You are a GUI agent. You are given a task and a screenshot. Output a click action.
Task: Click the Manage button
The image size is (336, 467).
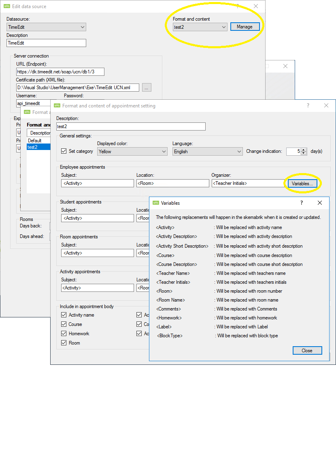(x=245, y=27)
